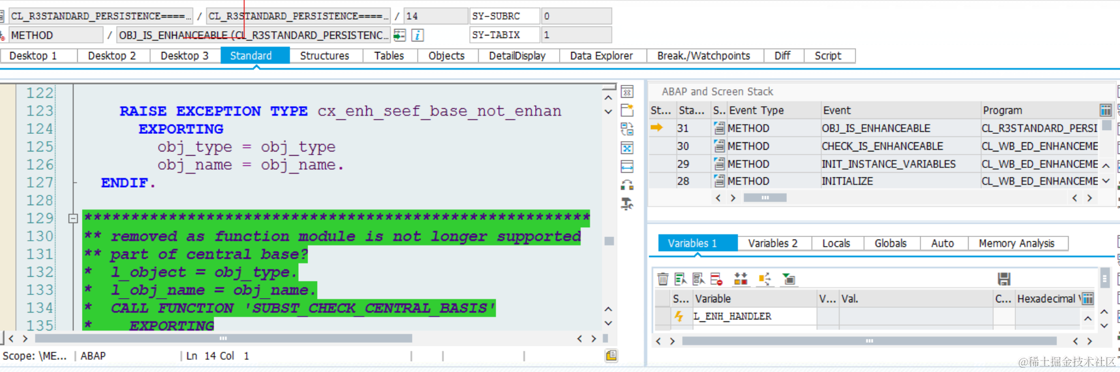Image resolution: width=1120 pixels, height=372 pixels.
Task: Click the line number field showing 14
Action: 435,16
